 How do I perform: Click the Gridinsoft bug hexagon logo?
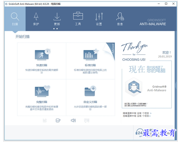pyautogui.click(x=134, y=87)
